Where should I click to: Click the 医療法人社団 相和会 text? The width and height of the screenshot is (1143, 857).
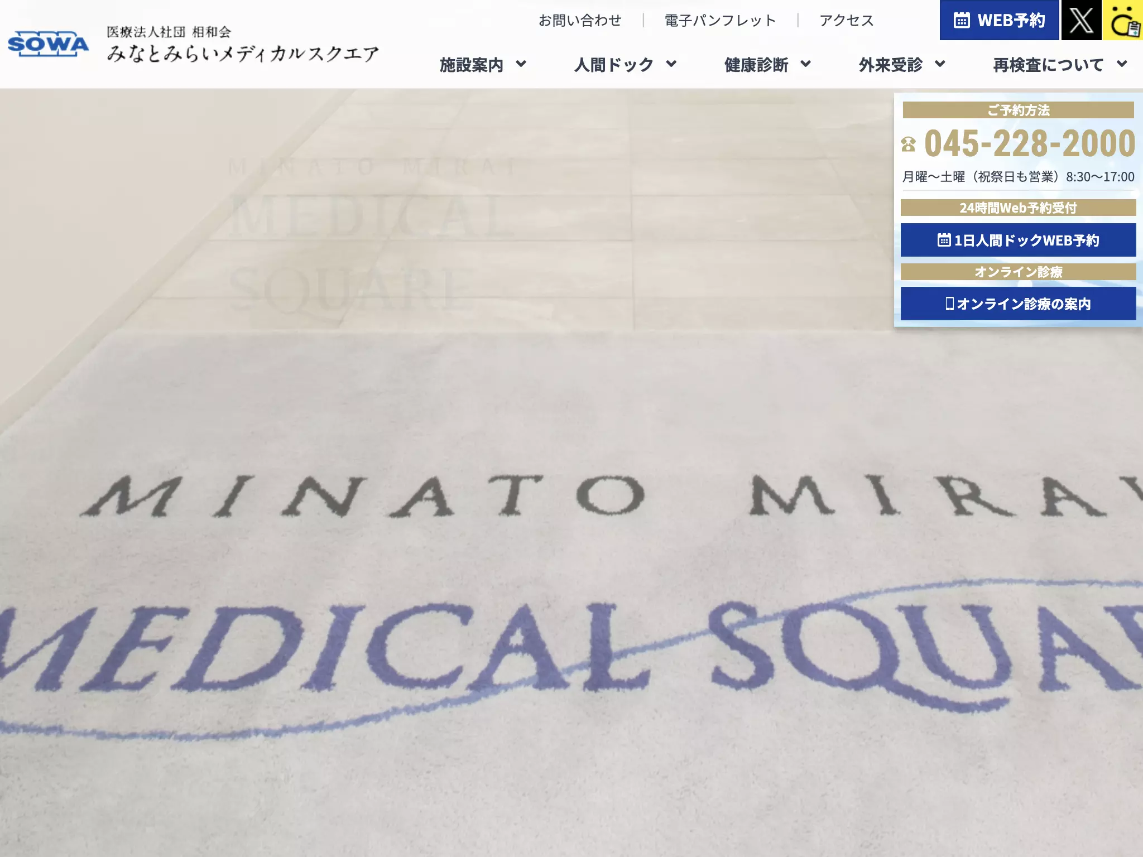pyautogui.click(x=169, y=32)
